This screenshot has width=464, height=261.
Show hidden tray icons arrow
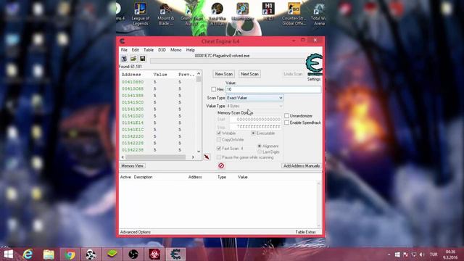point(389,254)
